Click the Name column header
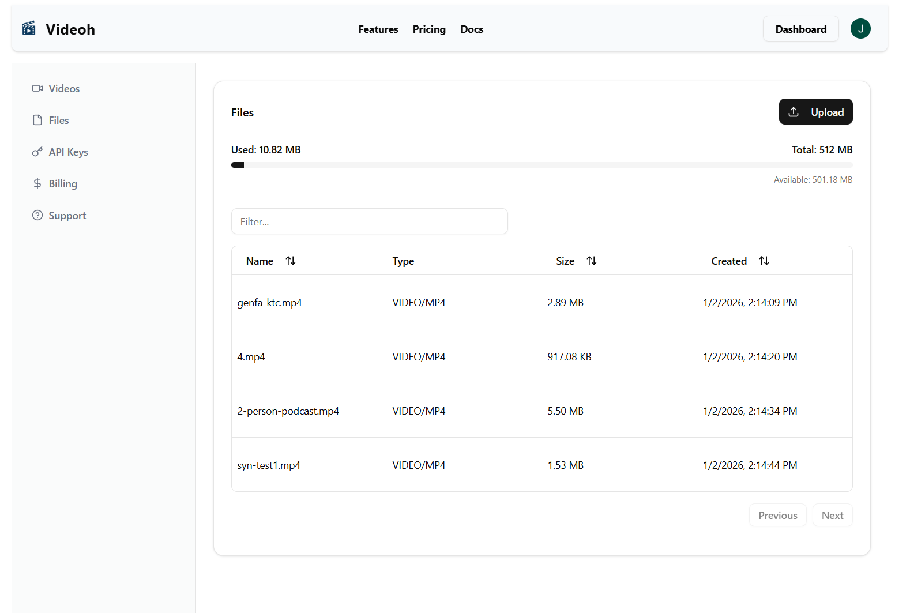Screen dimensions: 910x613 click(x=260, y=261)
